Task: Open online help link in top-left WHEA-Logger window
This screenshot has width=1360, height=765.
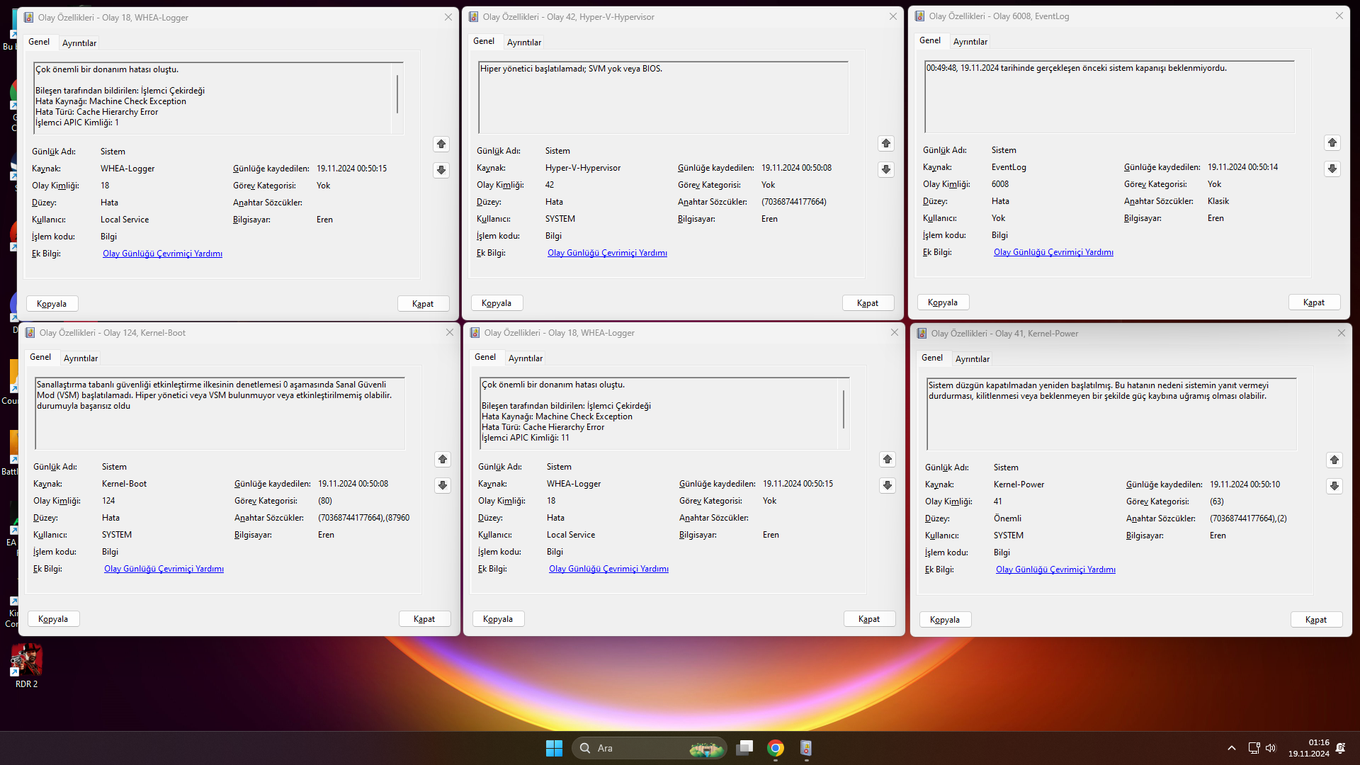Action: [162, 254]
